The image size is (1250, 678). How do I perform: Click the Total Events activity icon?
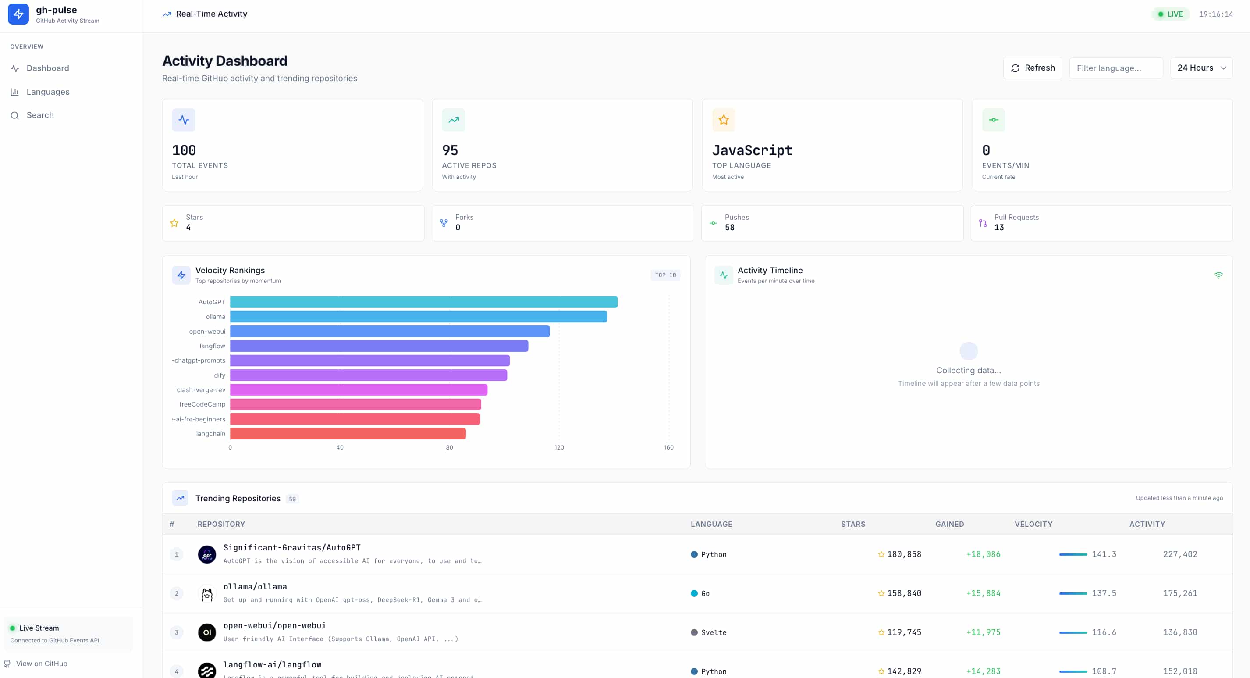tap(183, 119)
